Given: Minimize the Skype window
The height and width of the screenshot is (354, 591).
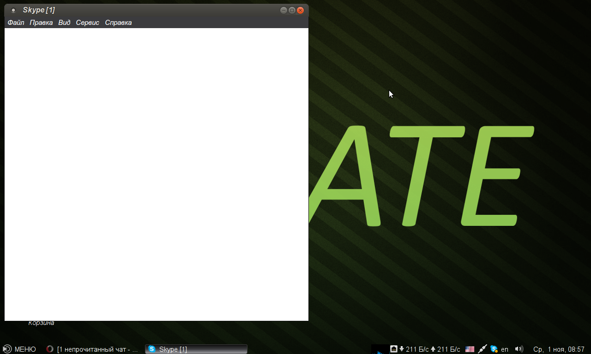Looking at the screenshot, I should (x=283, y=10).
